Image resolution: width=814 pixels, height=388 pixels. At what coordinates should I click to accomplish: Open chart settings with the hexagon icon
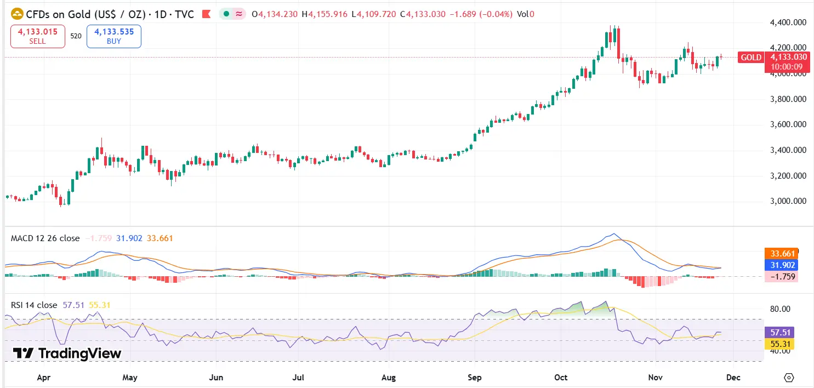788,378
